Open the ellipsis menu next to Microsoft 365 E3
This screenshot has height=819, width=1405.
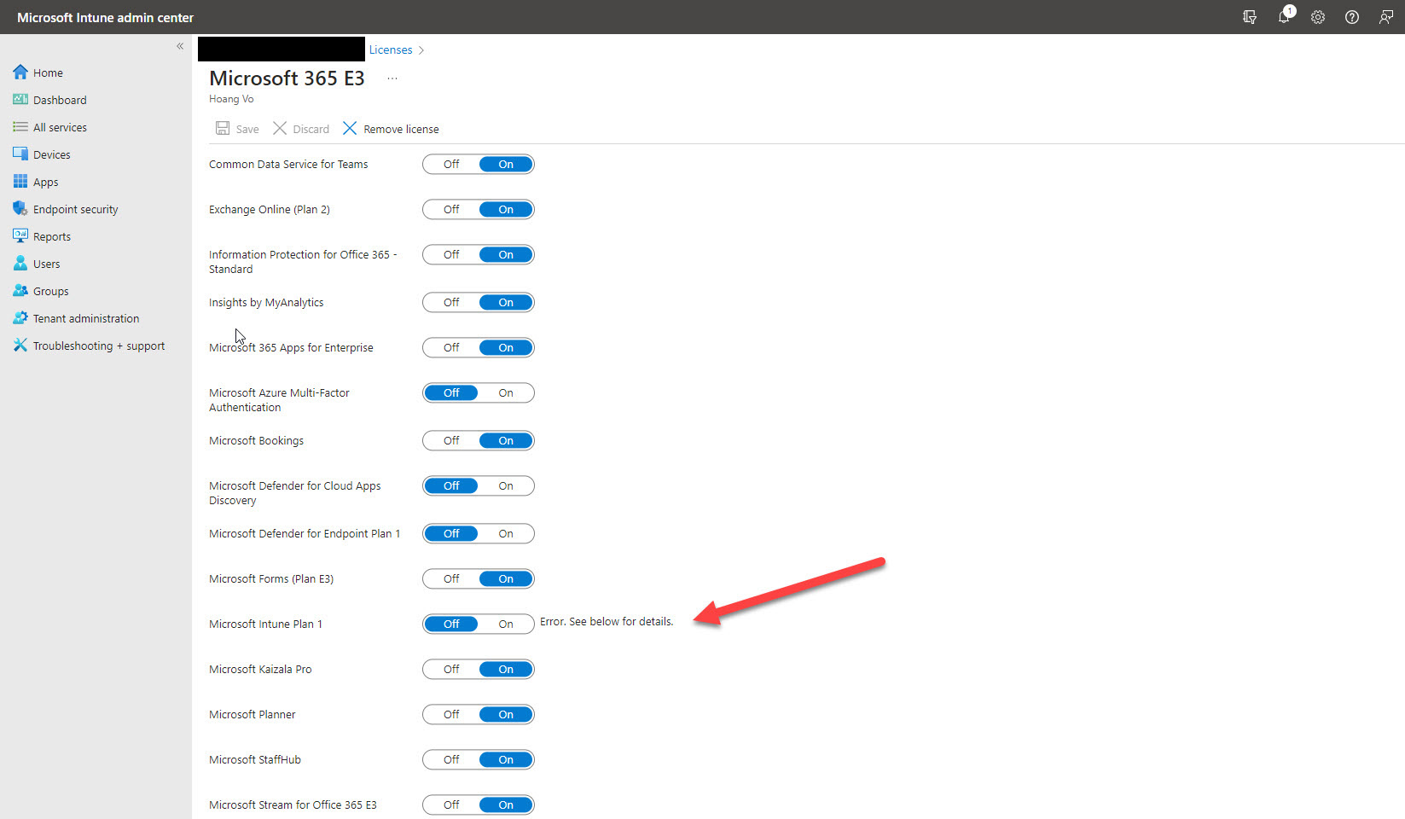tap(392, 77)
